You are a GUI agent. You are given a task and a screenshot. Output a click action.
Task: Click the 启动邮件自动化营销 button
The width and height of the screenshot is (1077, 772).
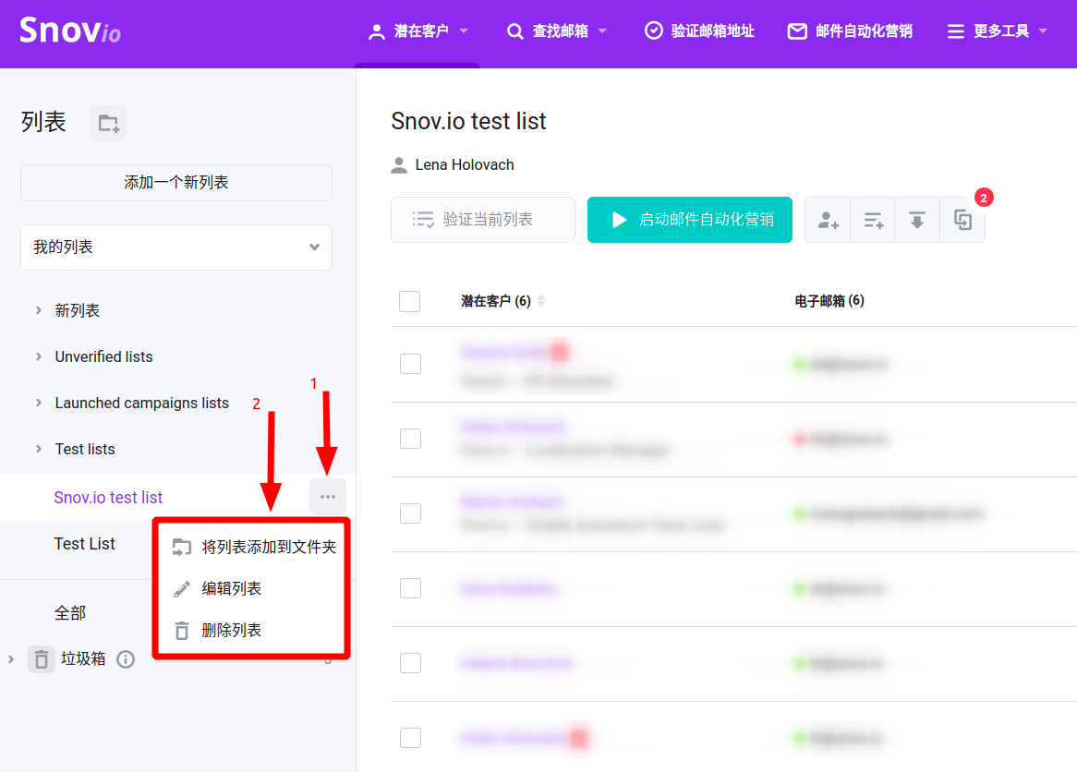coord(690,220)
